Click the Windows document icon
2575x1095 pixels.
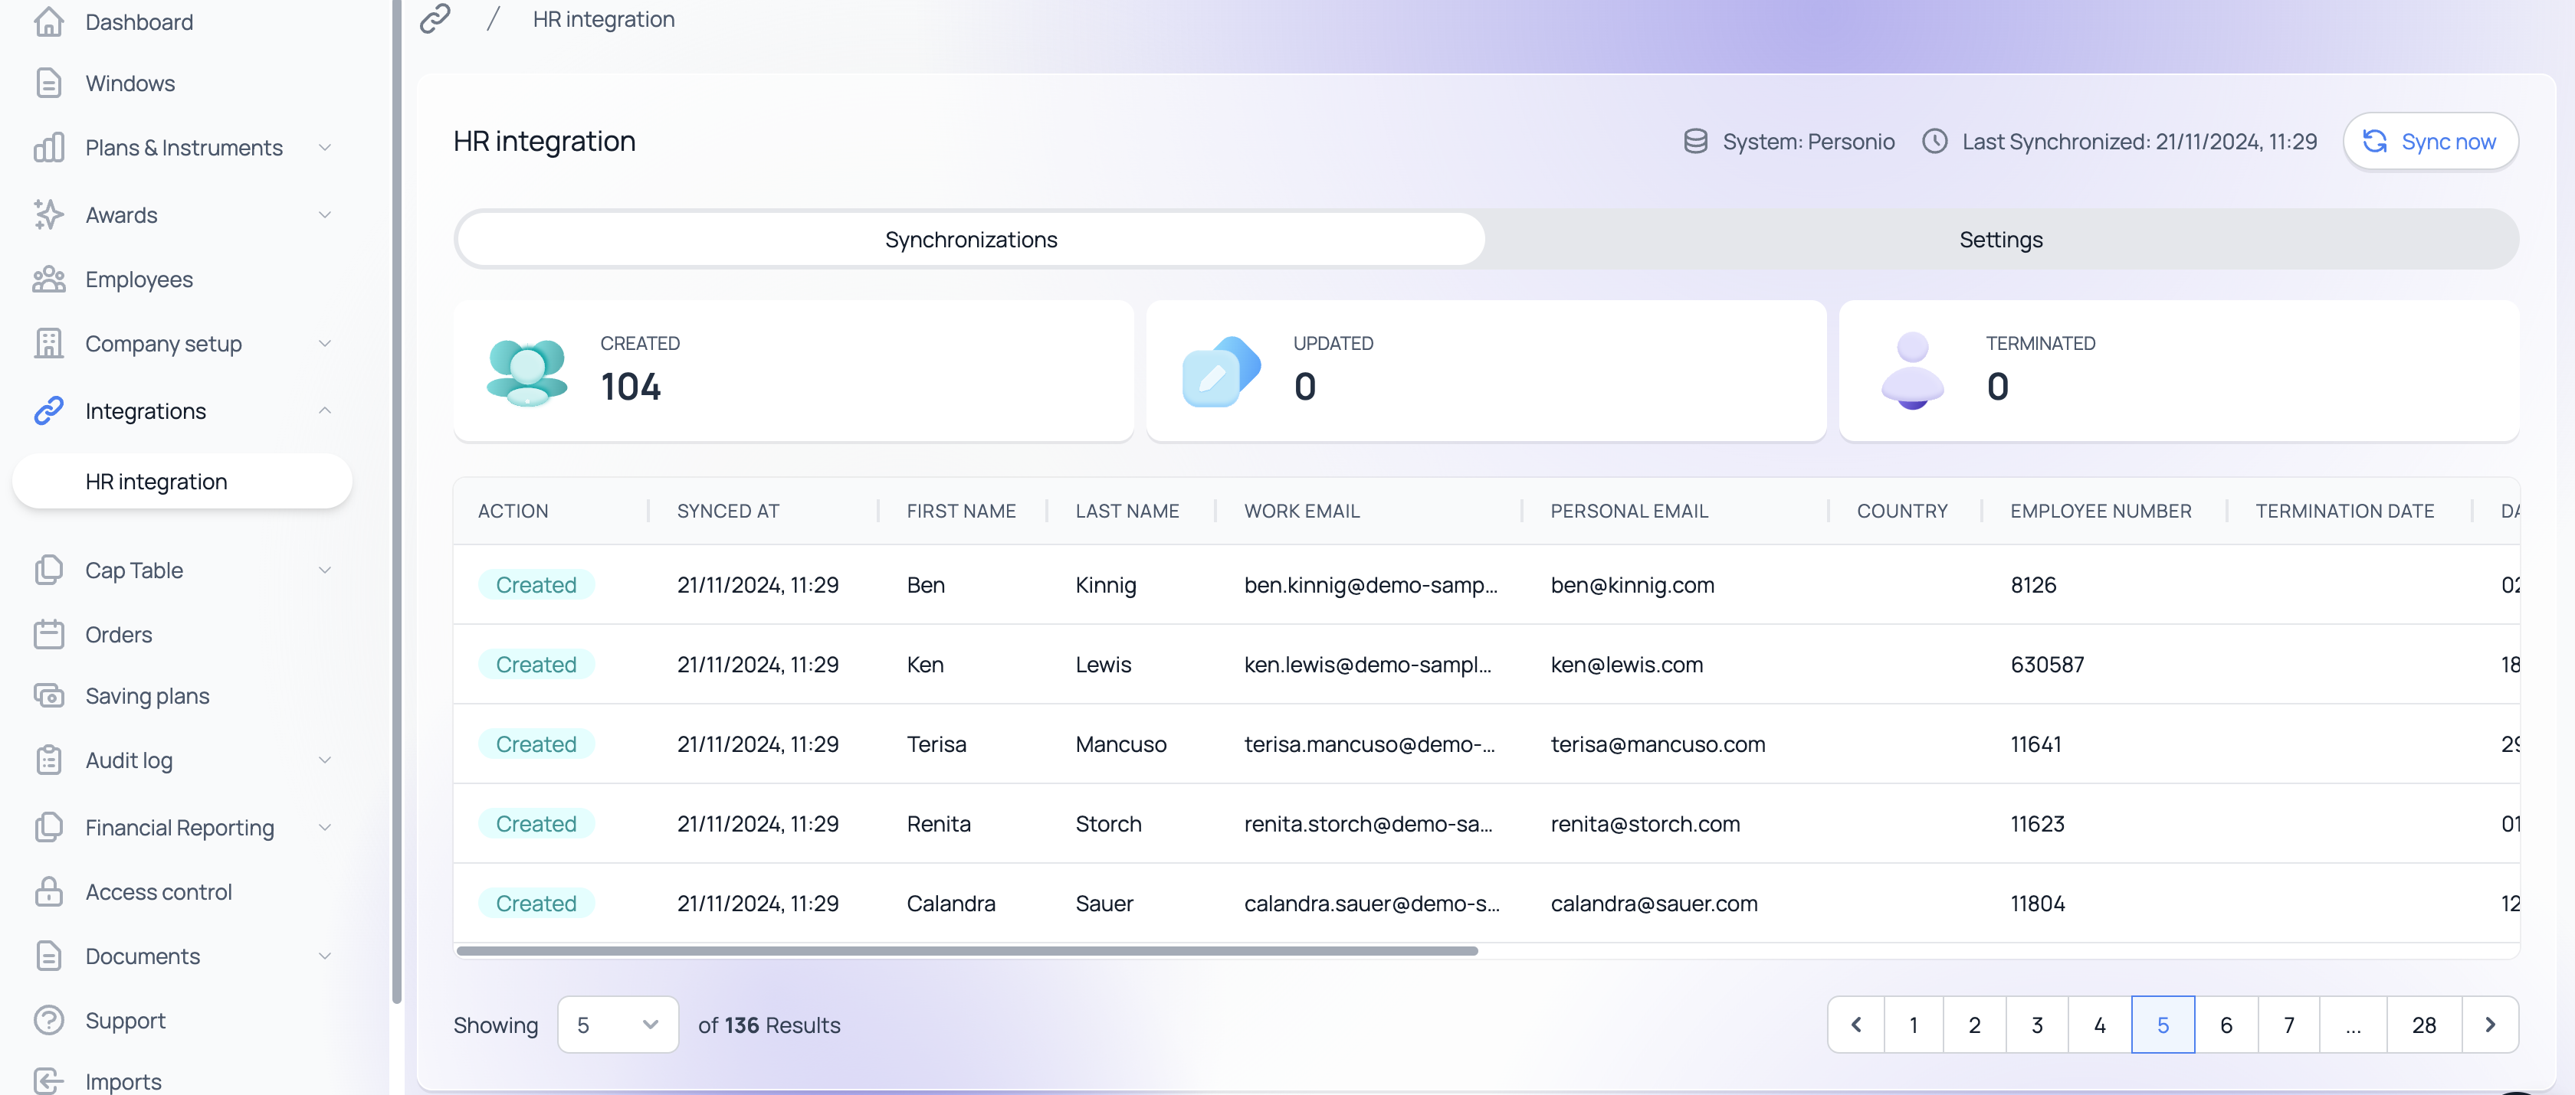point(48,83)
